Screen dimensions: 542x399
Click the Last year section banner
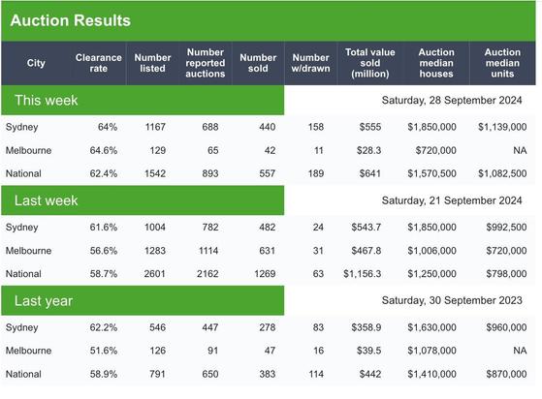[143, 300]
